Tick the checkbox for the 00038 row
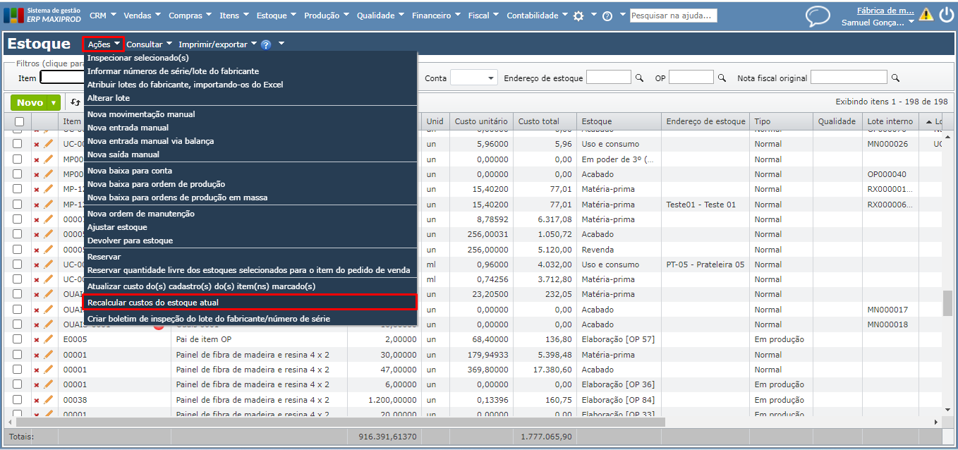 pyautogui.click(x=17, y=400)
